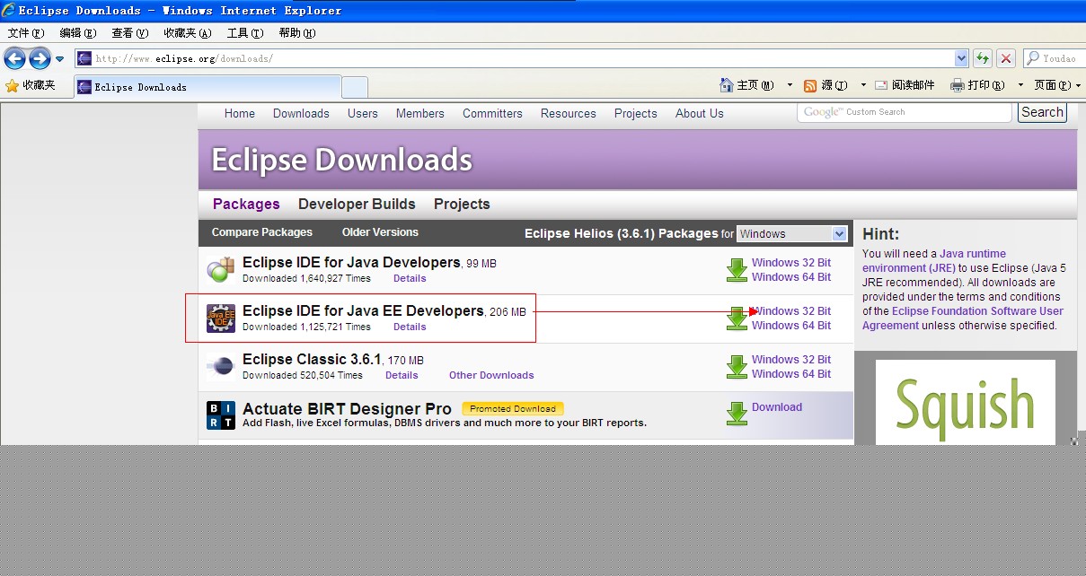Open a new blank browser tab
This screenshot has height=576, width=1086.
tap(355, 87)
